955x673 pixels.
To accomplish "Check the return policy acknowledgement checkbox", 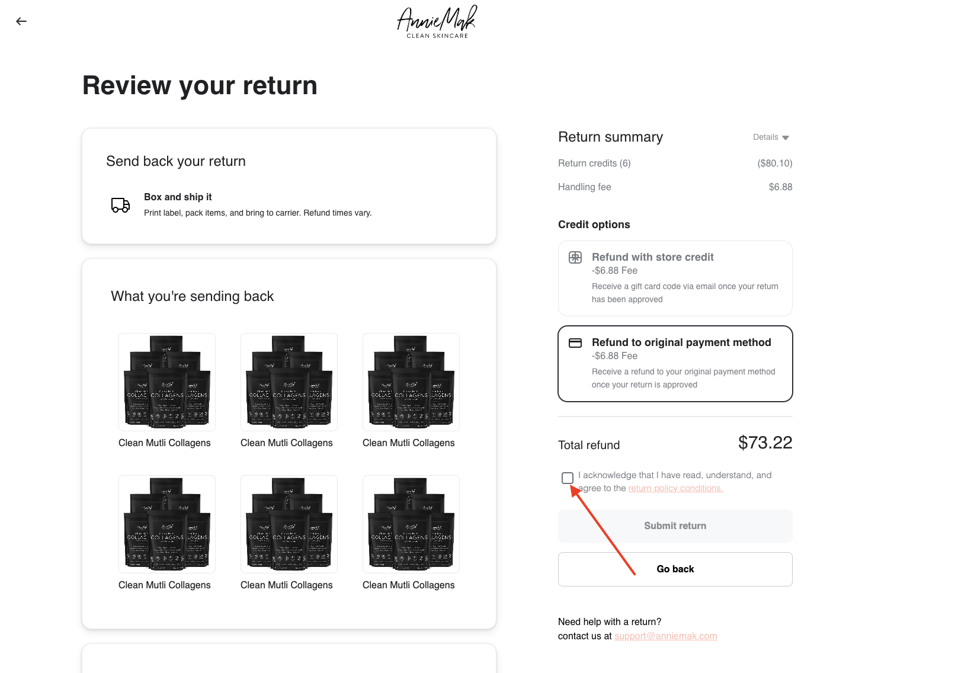I will click(568, 478).
